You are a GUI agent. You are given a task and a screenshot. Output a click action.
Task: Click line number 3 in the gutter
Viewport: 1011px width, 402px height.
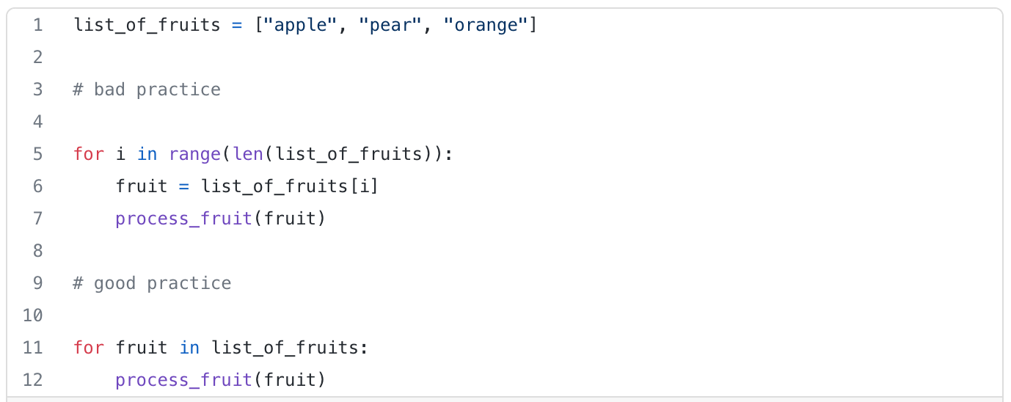click(x=37, y=89)
